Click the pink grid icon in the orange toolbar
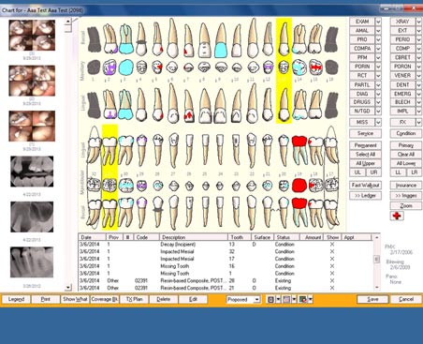The image size is (423, 344). [x=286, y=299]
